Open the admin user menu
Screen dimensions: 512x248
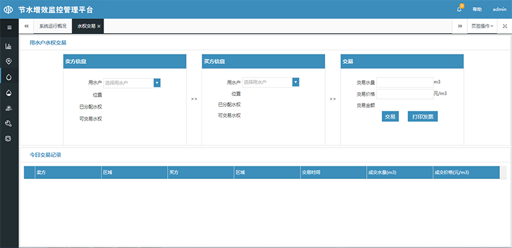tap(500, 10)
